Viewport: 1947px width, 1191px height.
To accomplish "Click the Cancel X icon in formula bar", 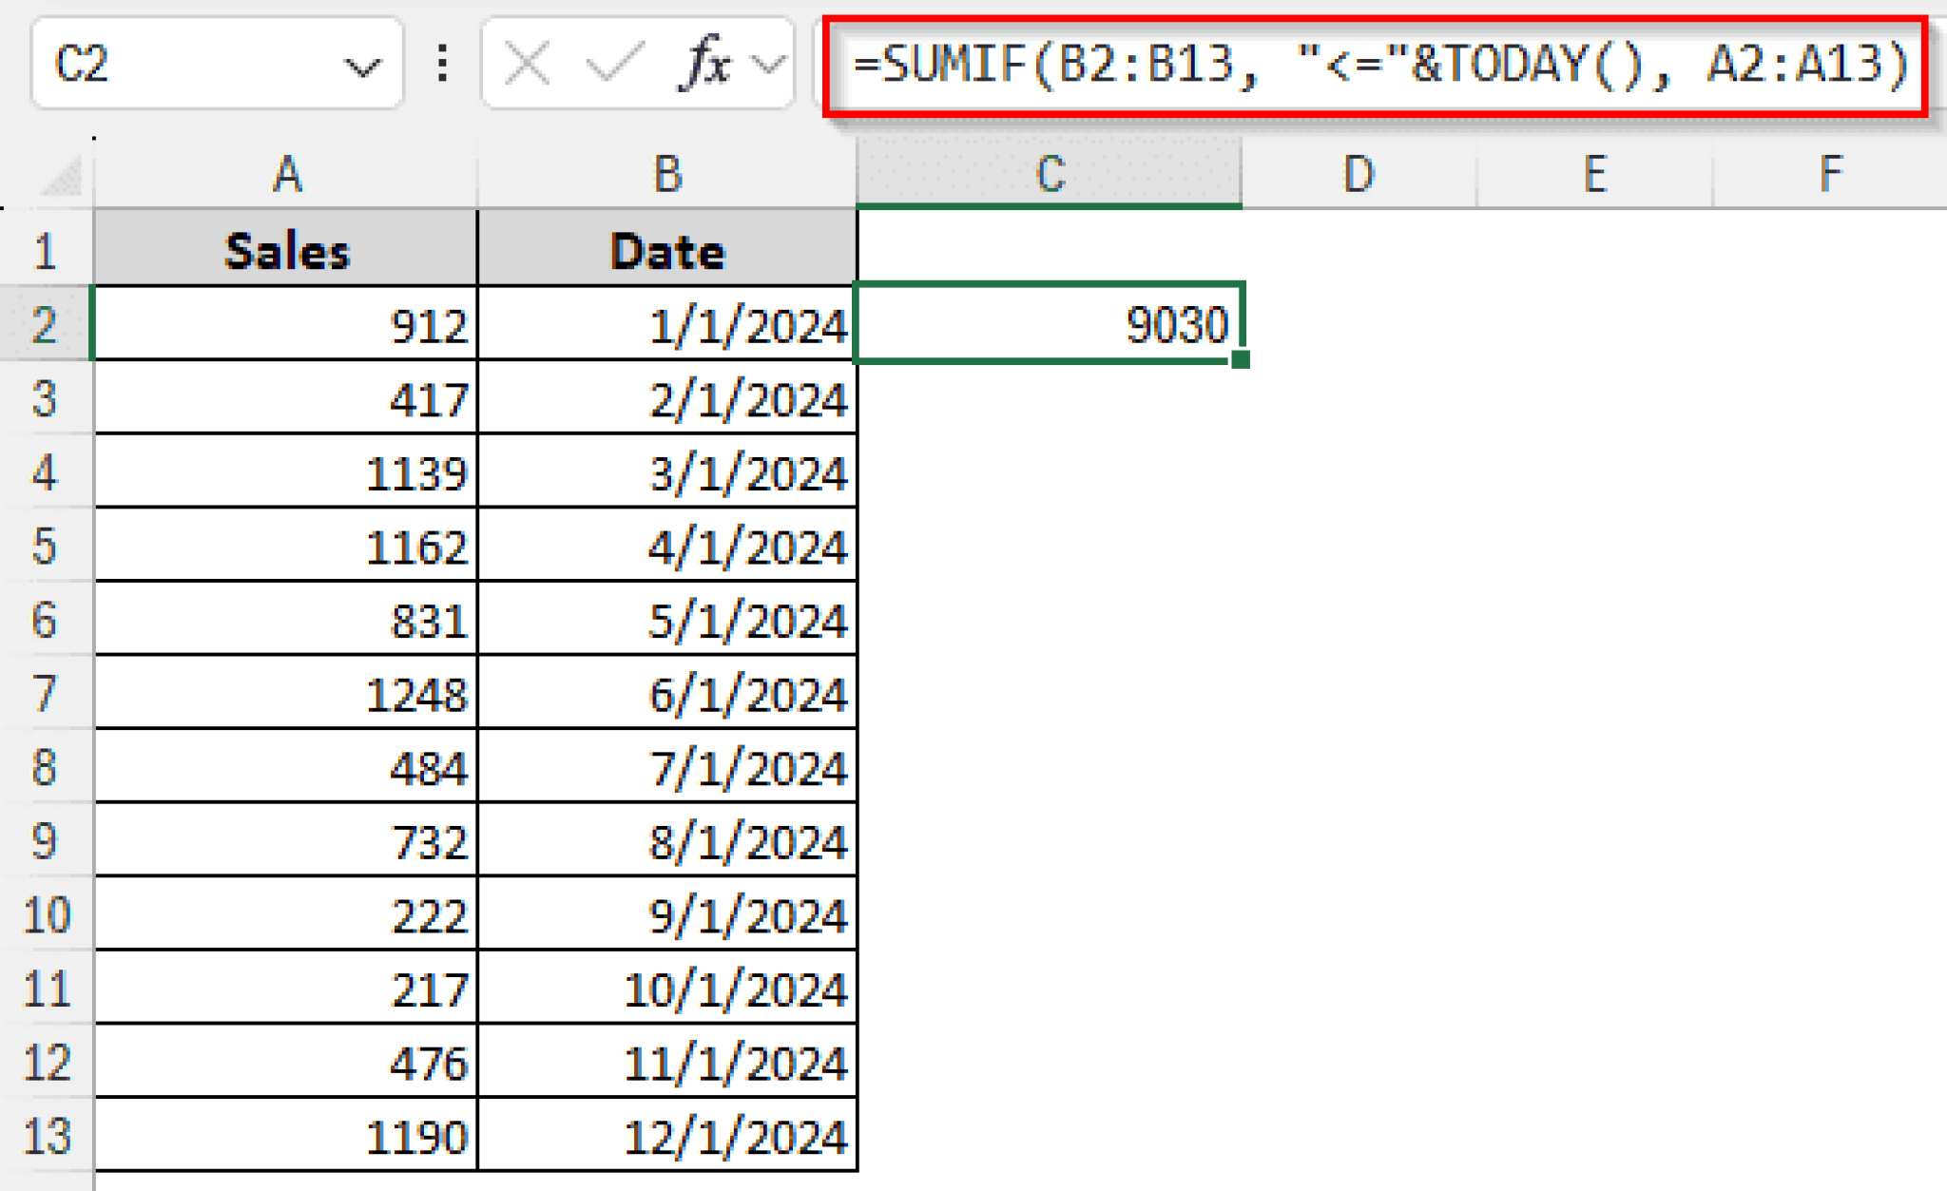I will [528, 65].
